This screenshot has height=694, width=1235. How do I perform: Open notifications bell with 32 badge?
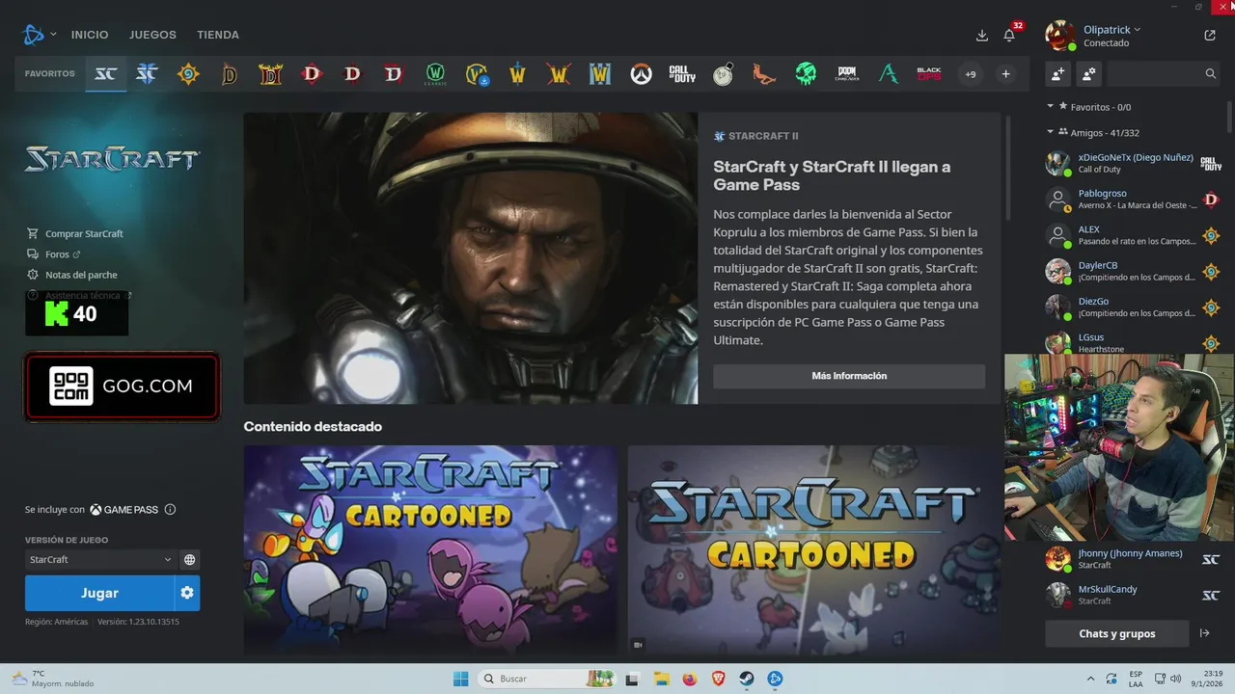[x=1009, y=35]
